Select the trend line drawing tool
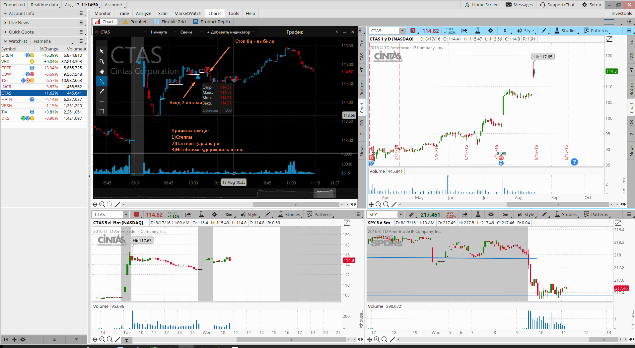 click(102, 81)
